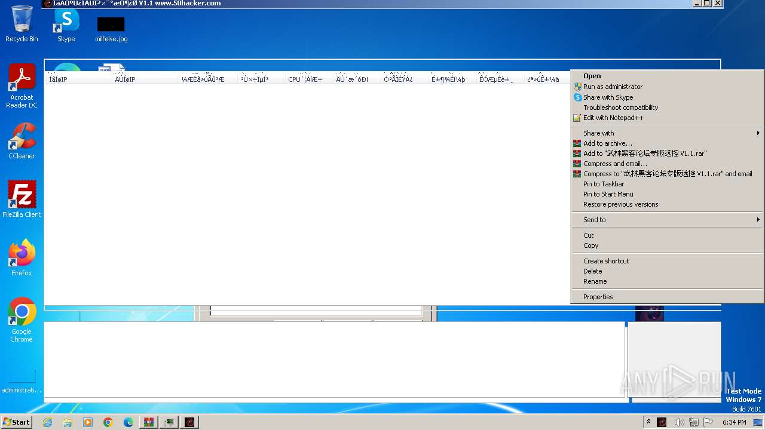This screenshot has width=765, height=430.
Task: Select Troubleshoot compatibility
Action: click(666, 107)
